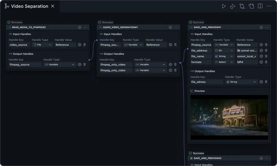
Task: Click the open file icon in top toolbar
Action: click(x=251, y=6)
